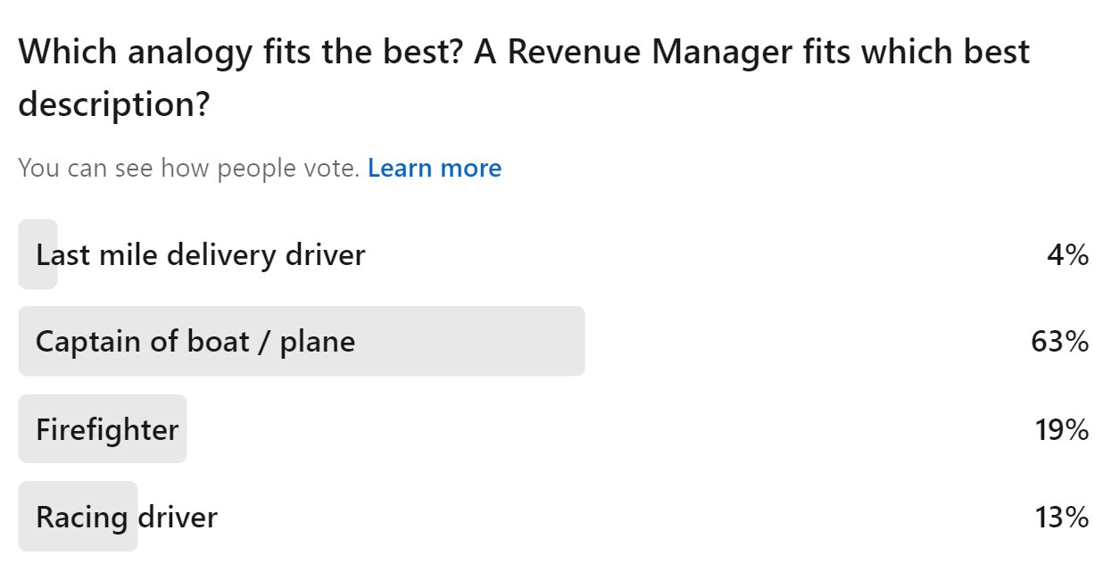Click the 13% vote result value

coord(1061,517)
